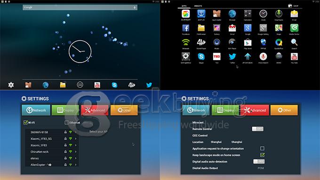Open Skype in the app drawer
This screenshot has width=320, height=180.
point(201,57)
